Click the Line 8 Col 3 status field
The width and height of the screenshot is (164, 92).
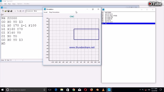tap(8, 60)
